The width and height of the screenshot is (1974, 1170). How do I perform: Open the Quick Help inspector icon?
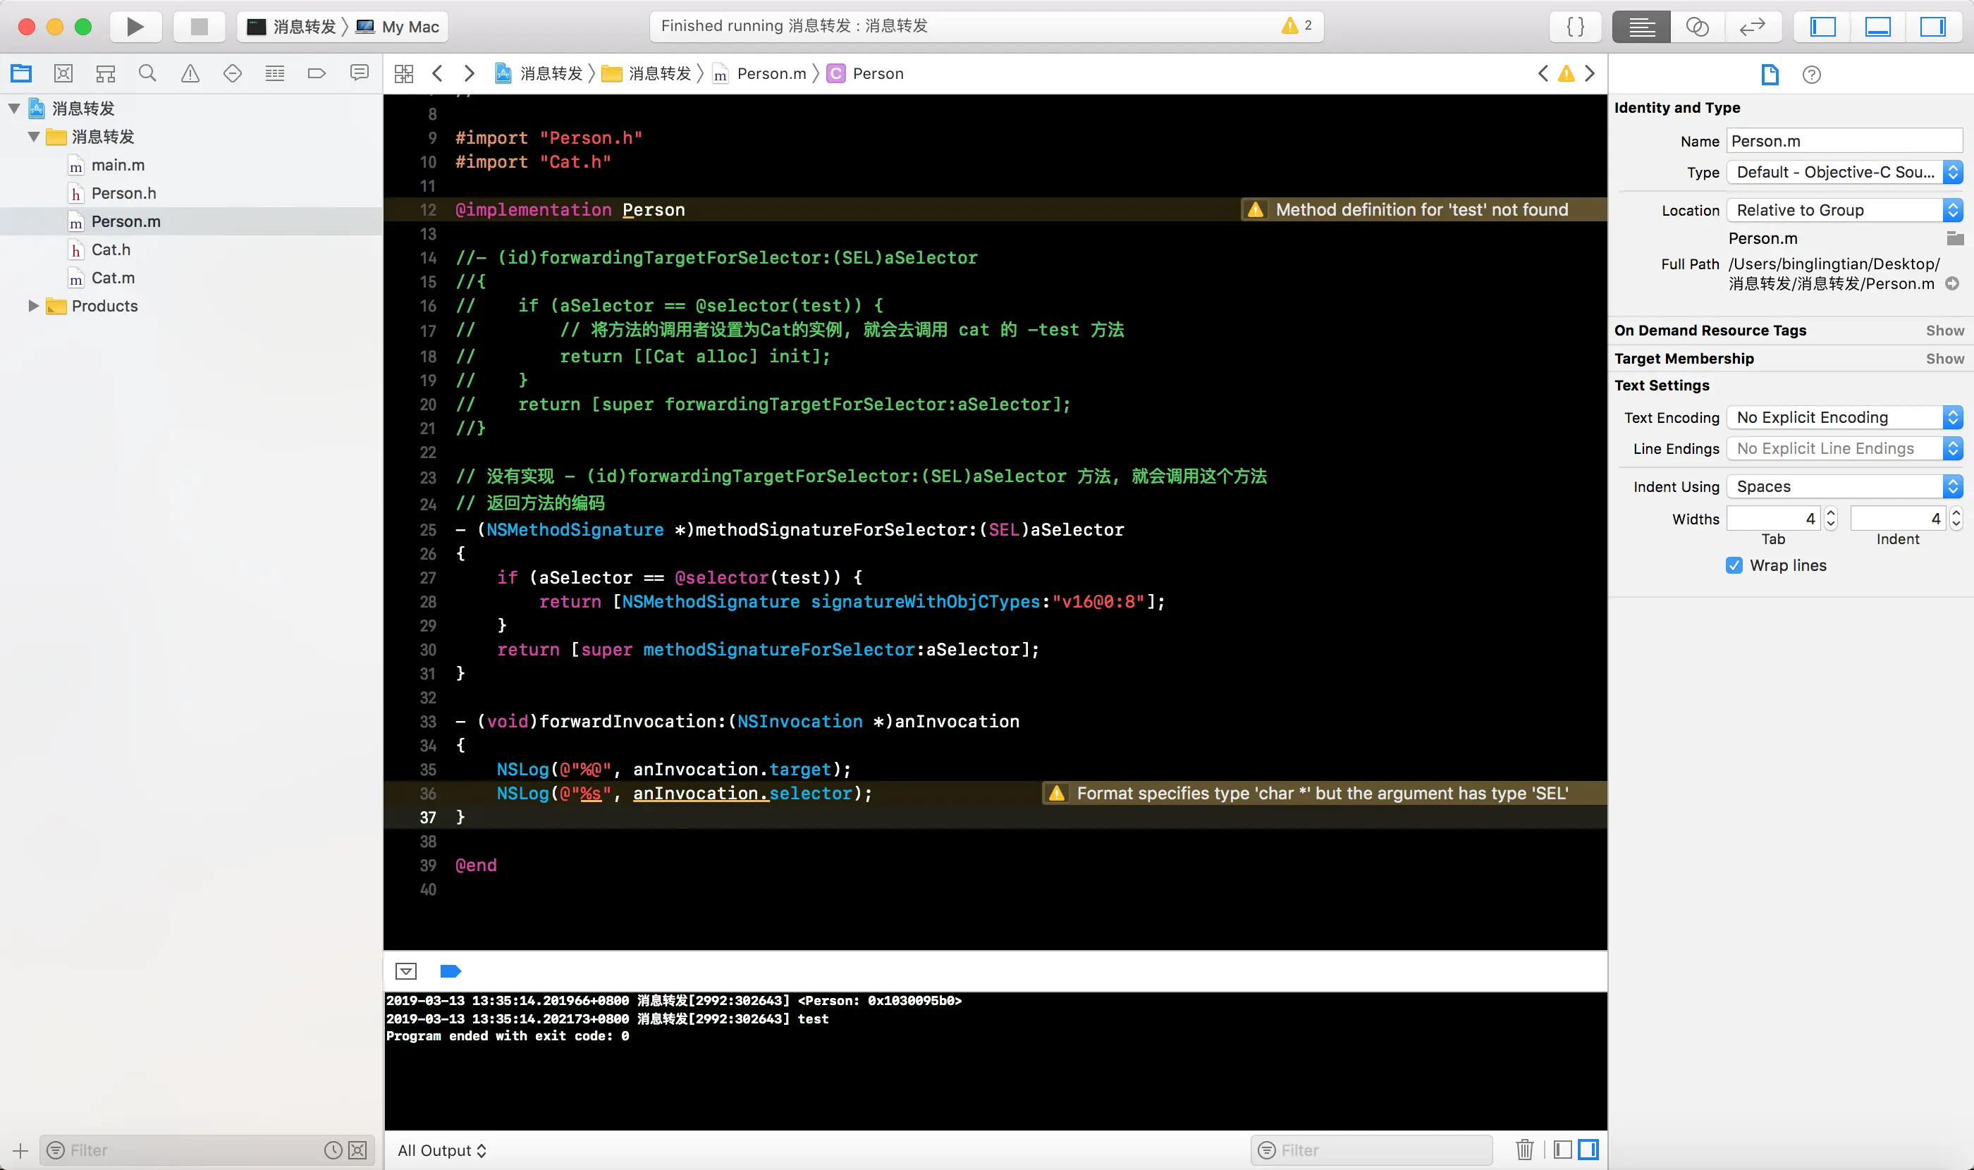click(x=1810, y=75)
